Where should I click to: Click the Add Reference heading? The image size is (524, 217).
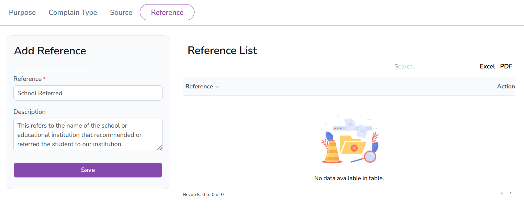(49, 51)
